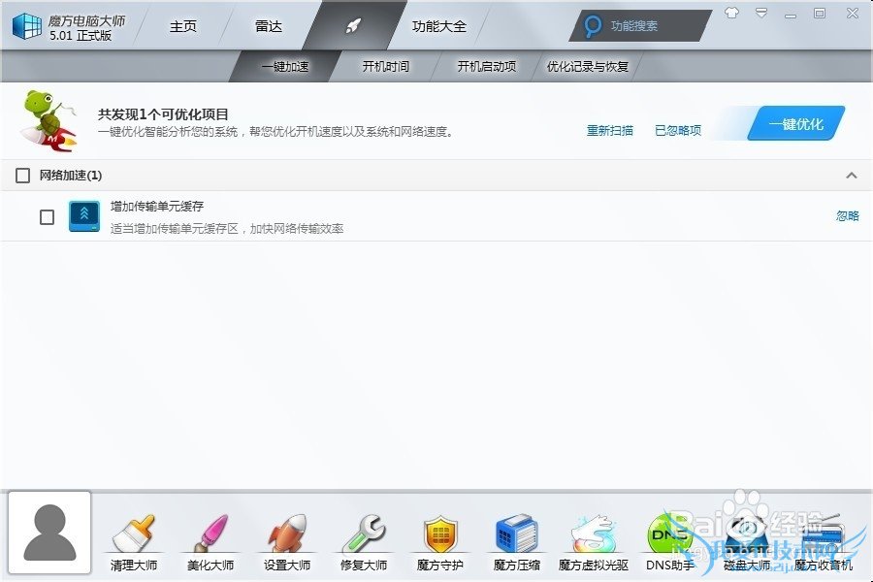Check the 增加传输单元缓存 checkbox
Viewport: 873px width, 582px height.
(x=48, y=216)
